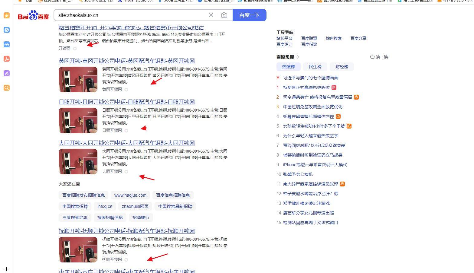Click the Baidu logo

tap(33, 15)
